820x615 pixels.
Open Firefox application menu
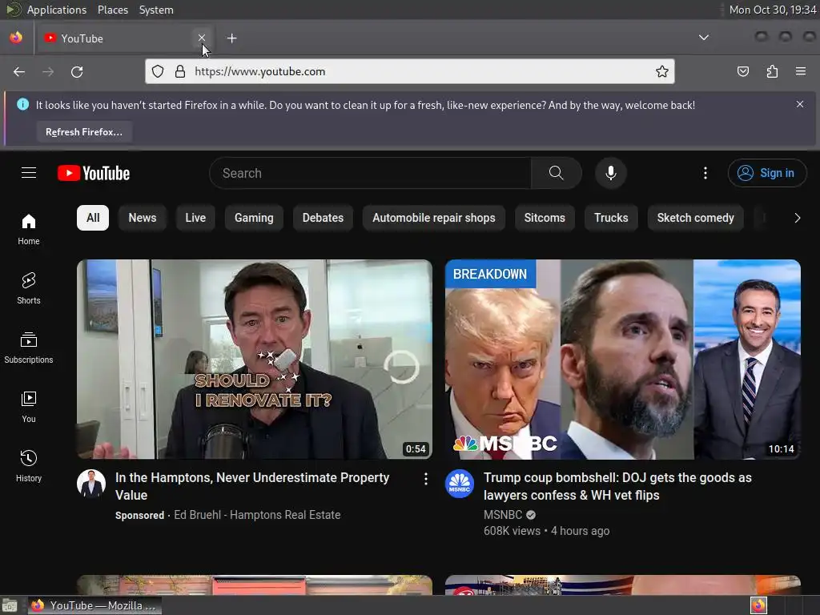[x=800, y=71]
